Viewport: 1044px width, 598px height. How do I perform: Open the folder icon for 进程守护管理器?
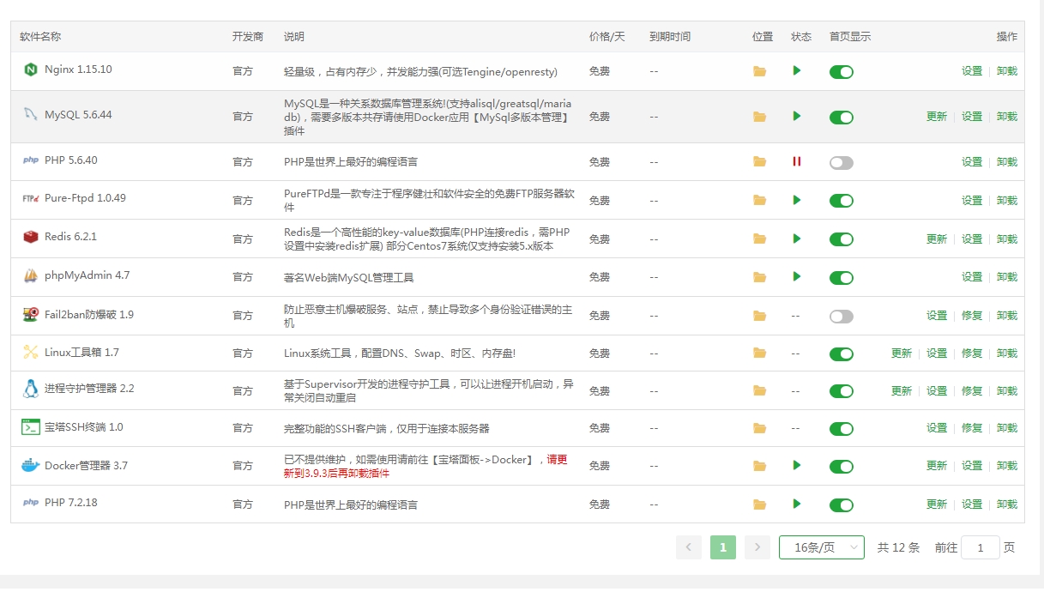[x=759, y=390]
